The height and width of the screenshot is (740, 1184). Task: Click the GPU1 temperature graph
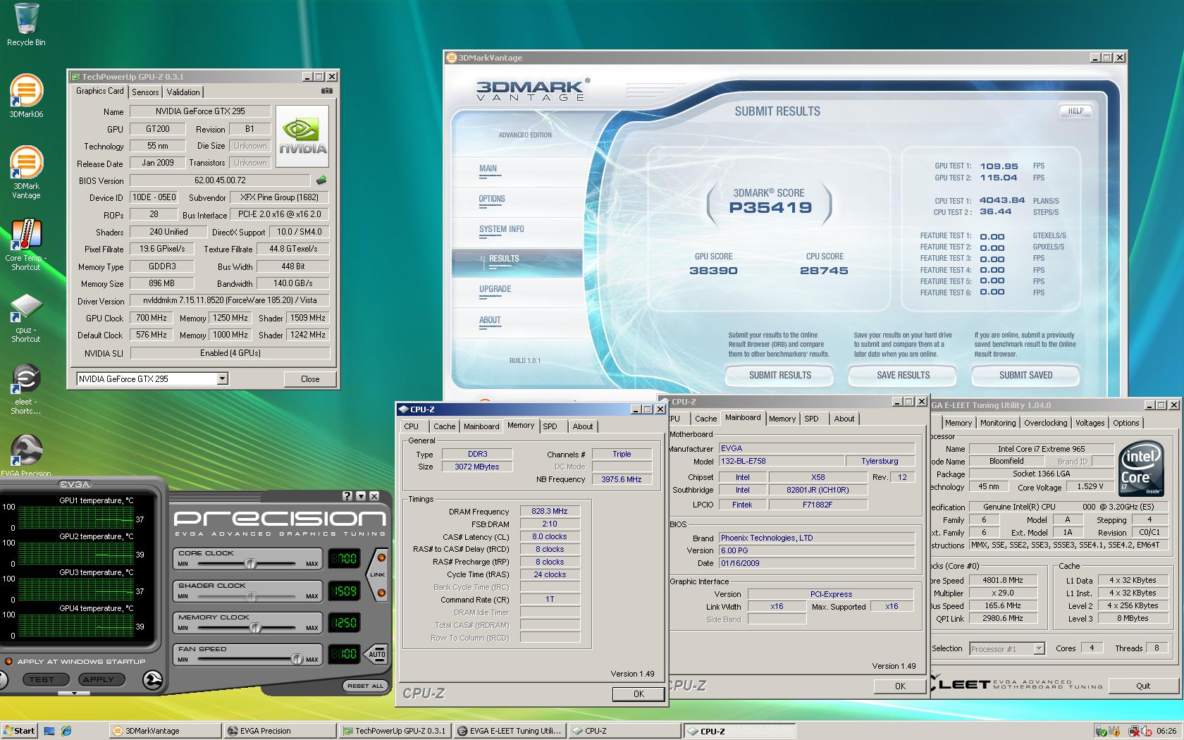pos(75,517)
